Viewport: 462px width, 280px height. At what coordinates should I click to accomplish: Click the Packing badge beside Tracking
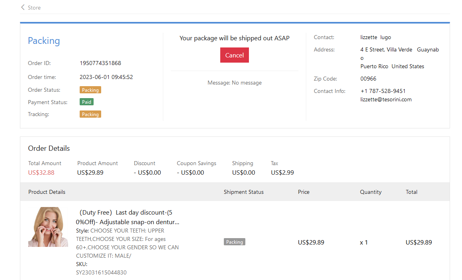90,114
